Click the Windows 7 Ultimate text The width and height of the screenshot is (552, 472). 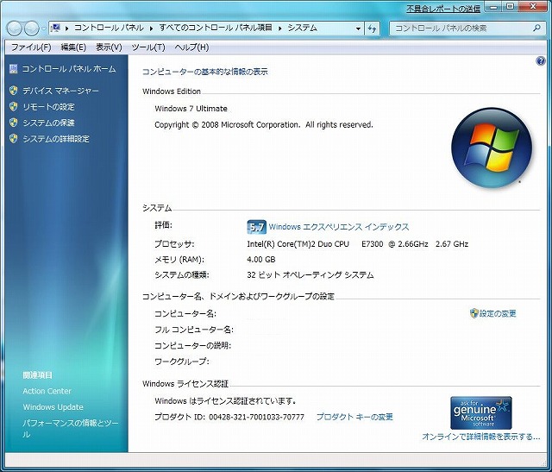coord(191,109)
